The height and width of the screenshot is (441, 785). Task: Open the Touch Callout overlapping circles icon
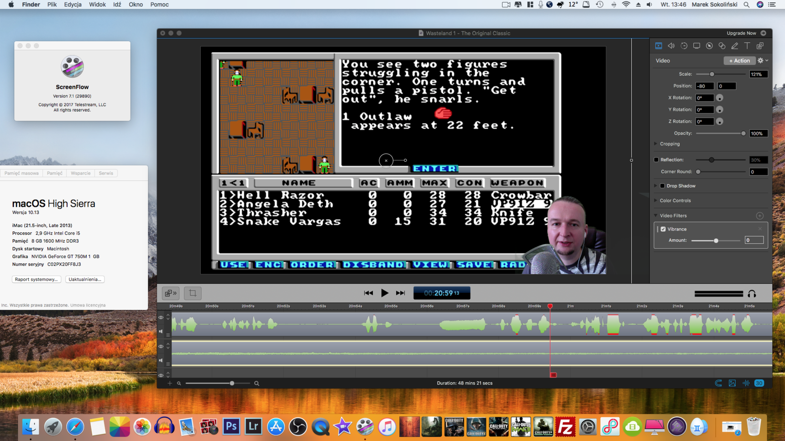click(722, 46)
